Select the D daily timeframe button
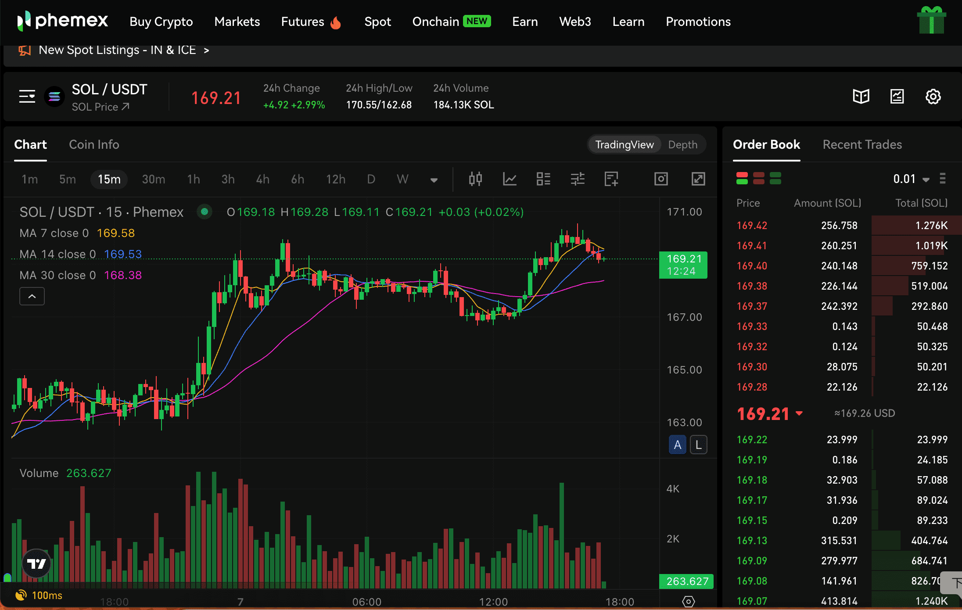The width and height of the screenshot is (962, 610). [x=371, y=179]
